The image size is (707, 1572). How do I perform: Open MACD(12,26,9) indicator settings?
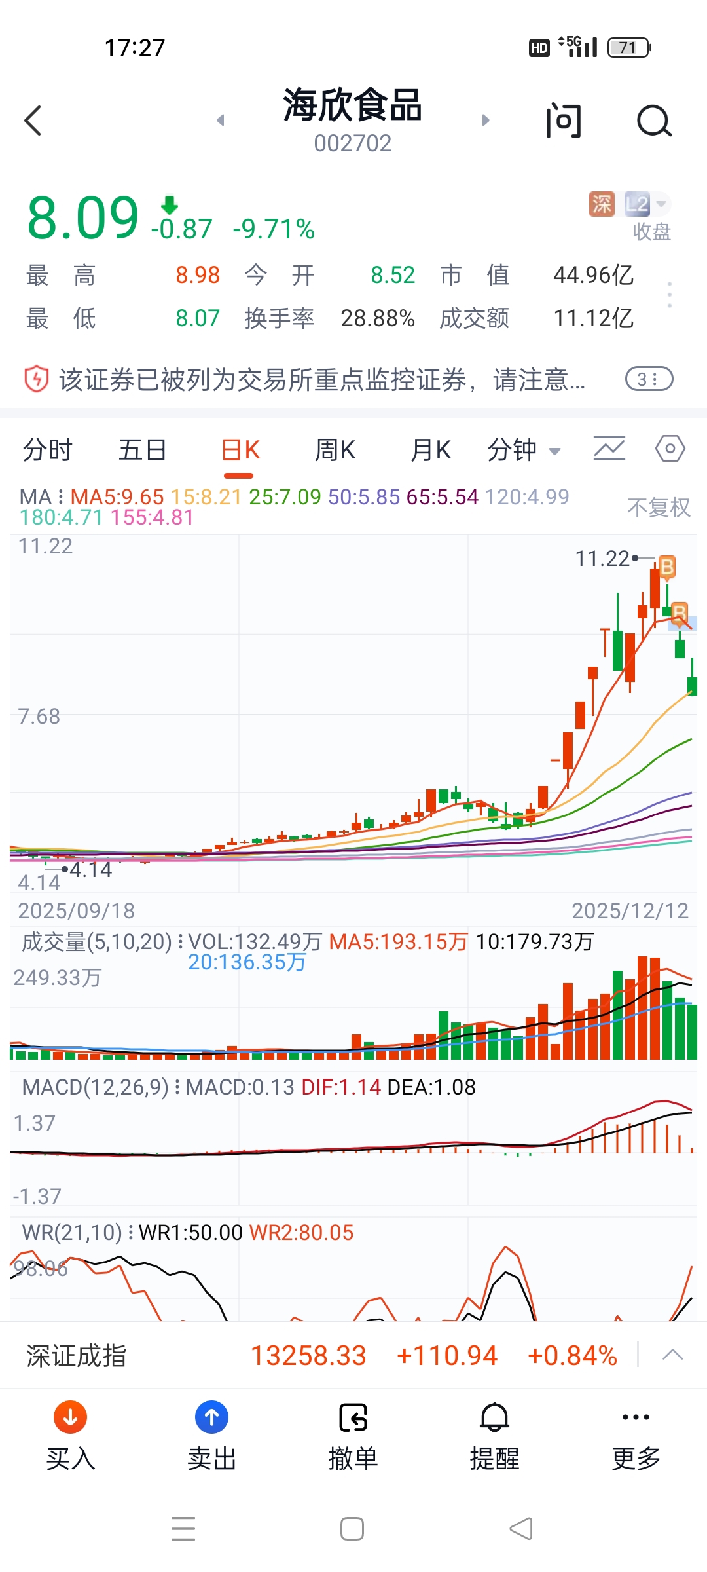click(x=101, y=1087)
